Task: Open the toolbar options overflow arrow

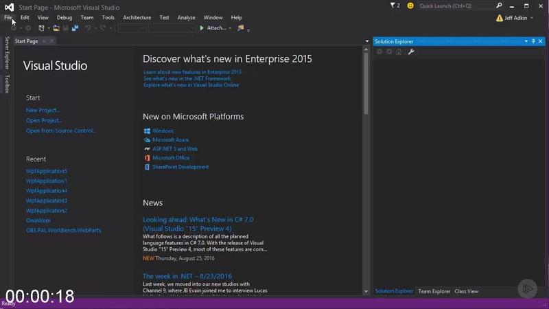Action: pos(248,30)
